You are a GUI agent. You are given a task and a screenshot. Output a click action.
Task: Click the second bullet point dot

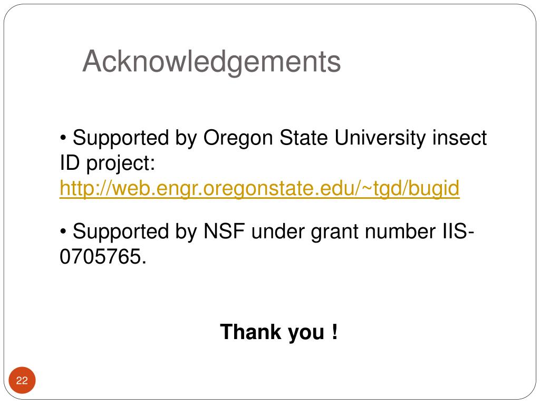(x=63, y=232)
